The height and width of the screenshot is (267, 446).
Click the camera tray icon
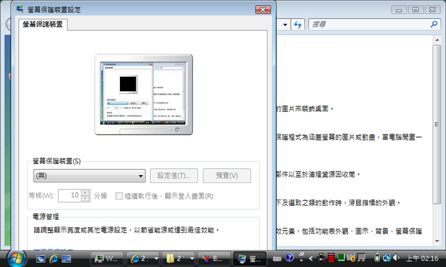click(x=321, y=258)
